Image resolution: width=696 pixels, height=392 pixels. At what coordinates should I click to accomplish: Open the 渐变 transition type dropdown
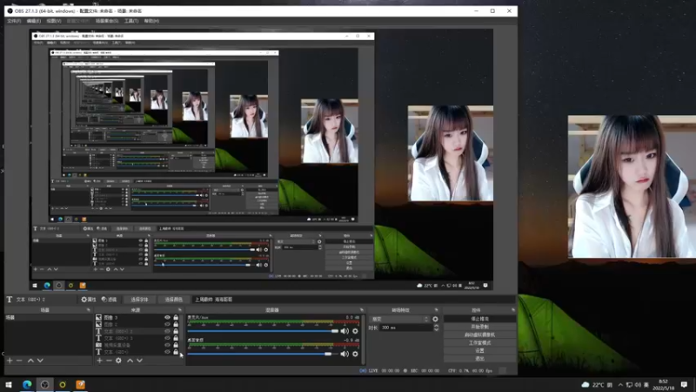coord(399,319)
